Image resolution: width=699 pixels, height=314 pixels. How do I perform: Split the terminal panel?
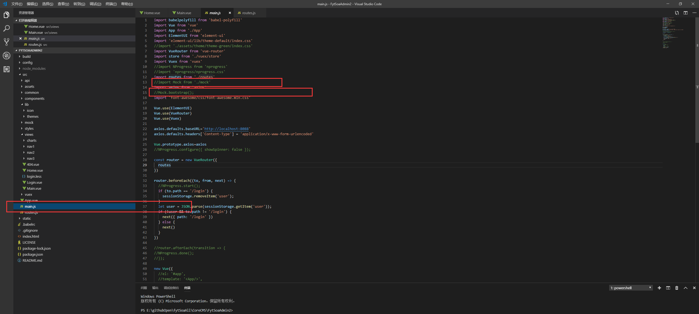(x=668, y=288)
